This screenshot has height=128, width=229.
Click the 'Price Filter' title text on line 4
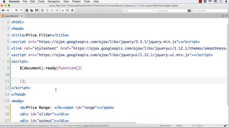[39, 35]
